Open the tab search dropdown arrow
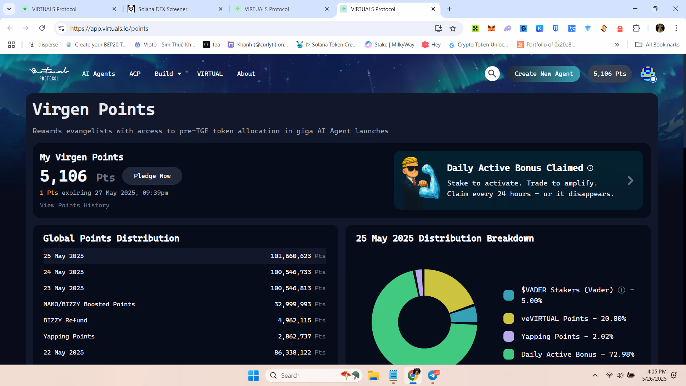 click(9, 9)
